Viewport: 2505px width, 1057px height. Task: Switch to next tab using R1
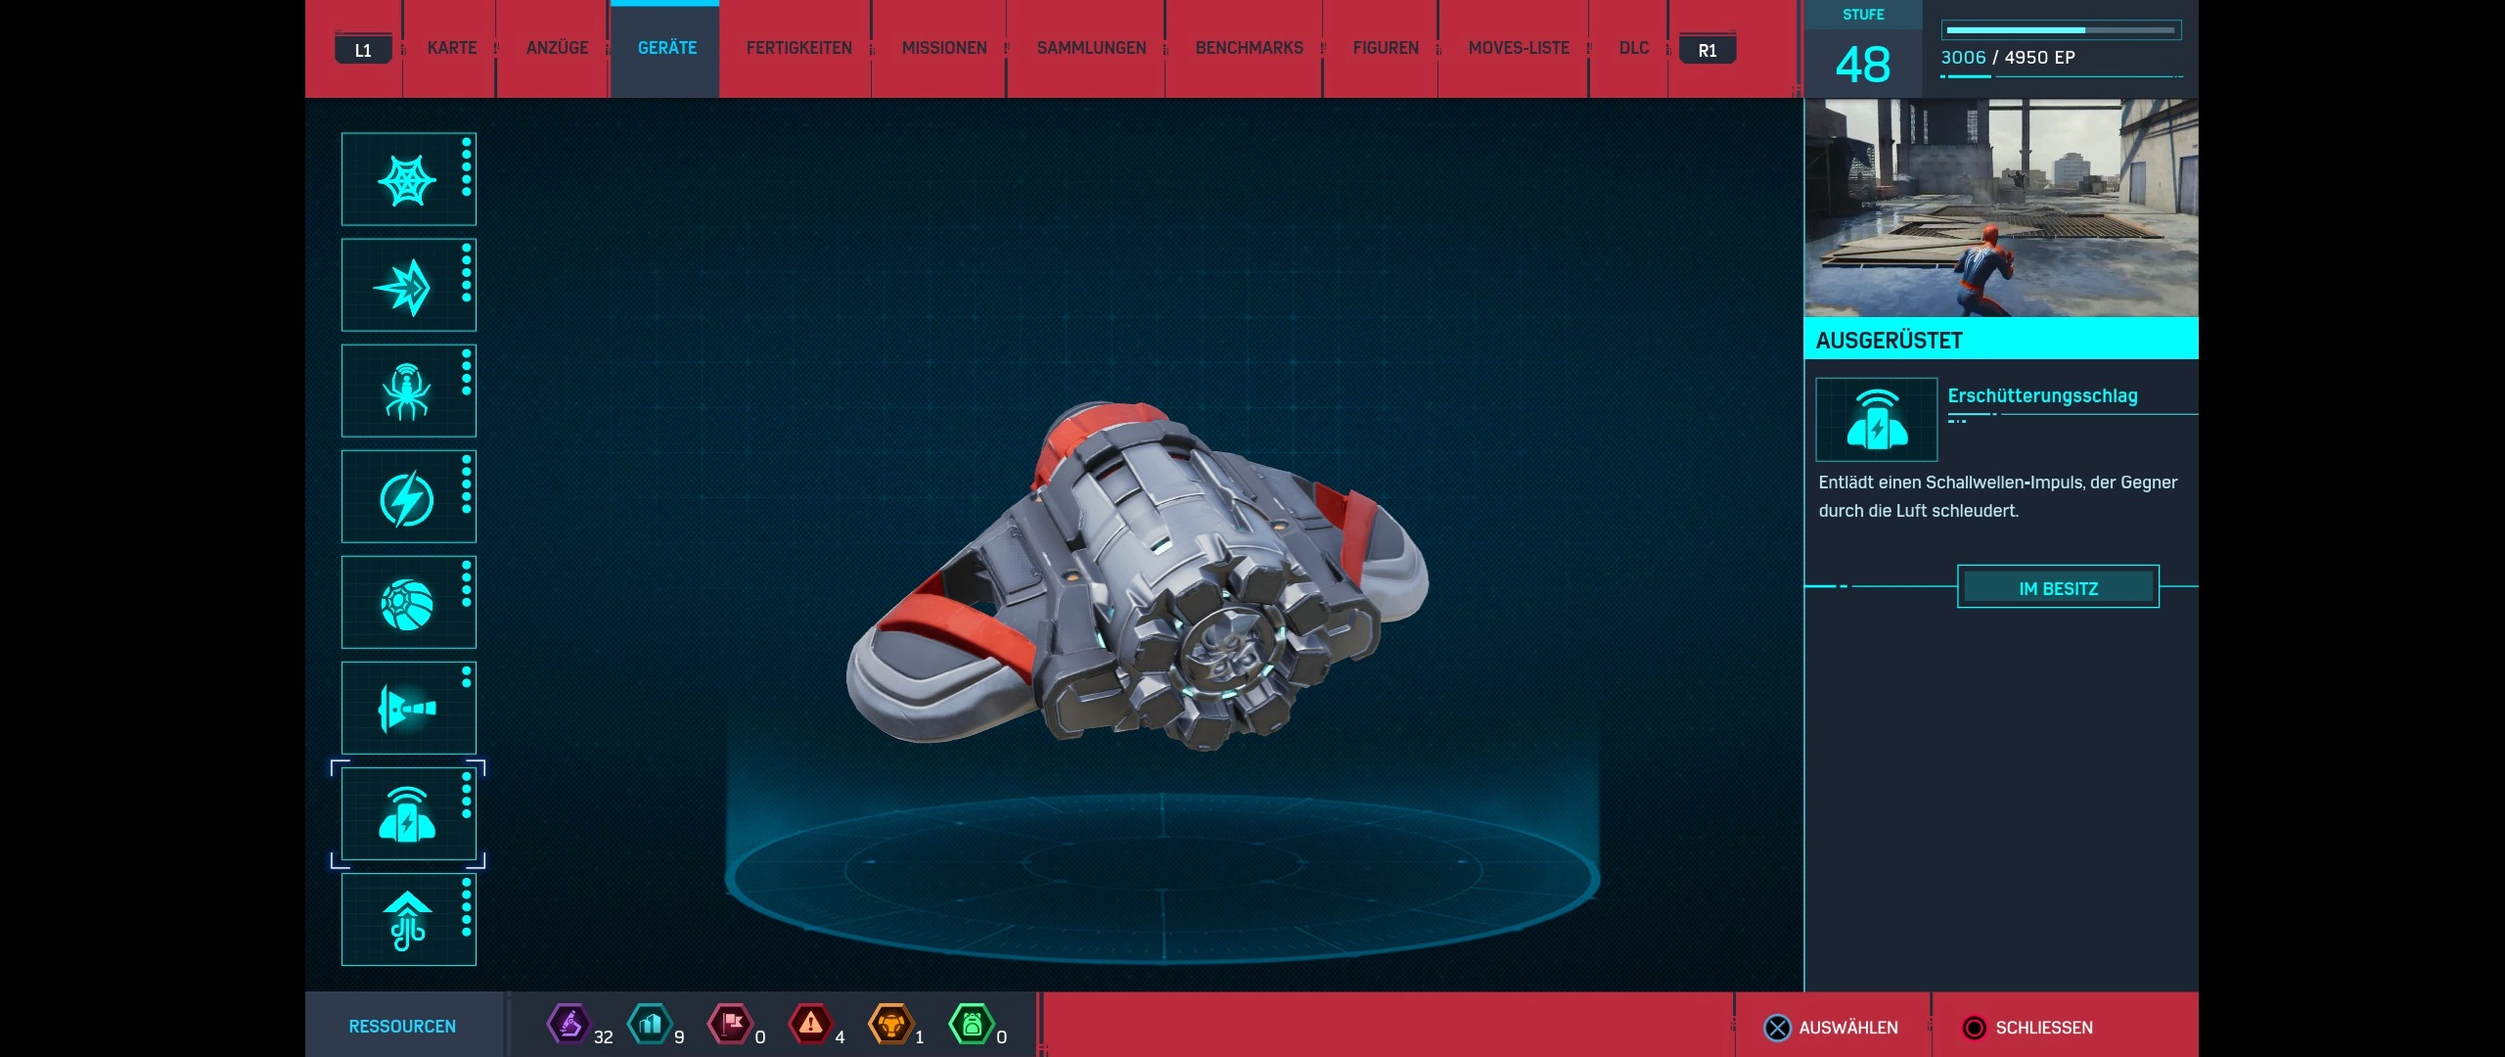coord(1708,50)
